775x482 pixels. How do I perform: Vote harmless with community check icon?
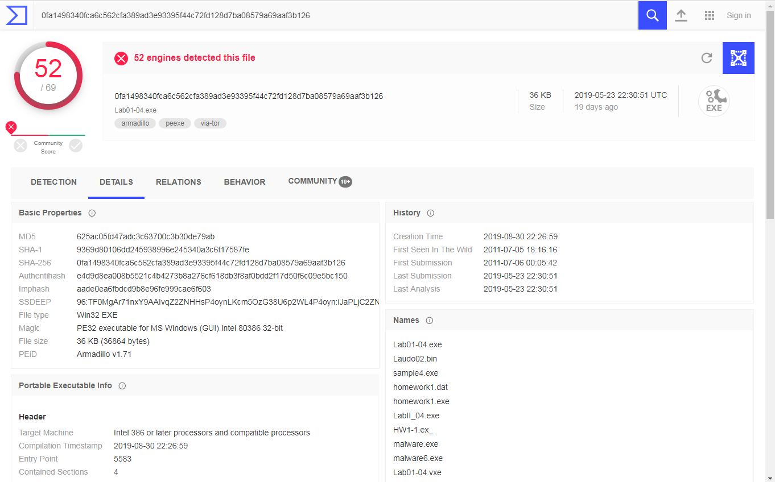click(76, 146)
